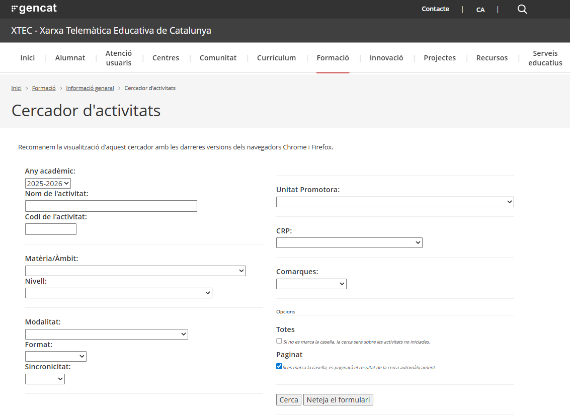Open the Serveis educatius menu

point(545,58)
